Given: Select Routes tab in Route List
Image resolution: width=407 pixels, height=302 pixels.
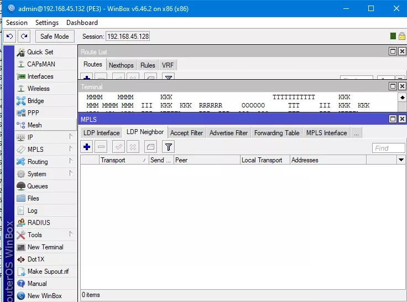Looking at the screenshot, I should tap(93, 64).
